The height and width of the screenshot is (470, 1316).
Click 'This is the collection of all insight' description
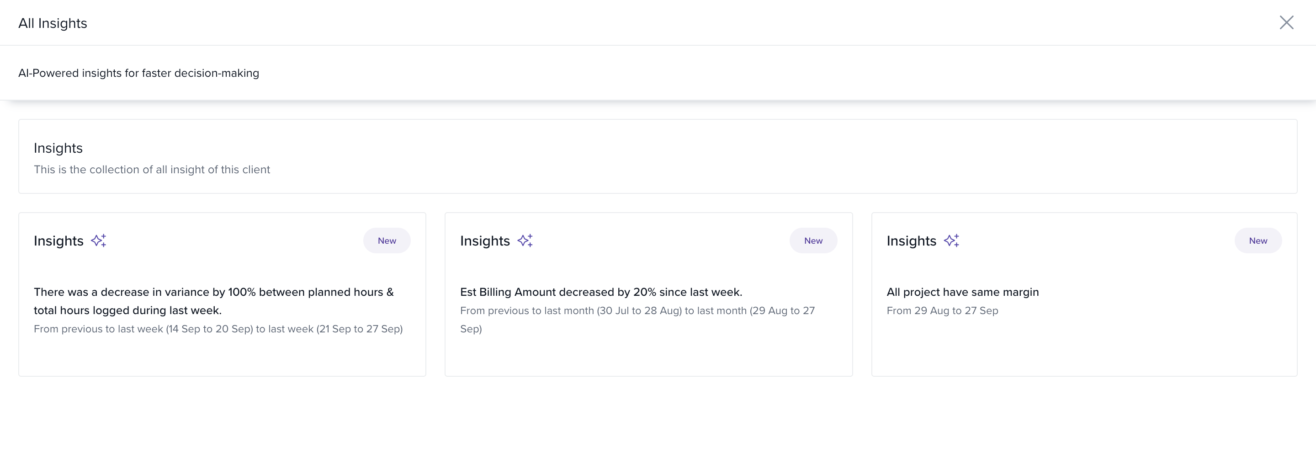[x=152, y=169]
